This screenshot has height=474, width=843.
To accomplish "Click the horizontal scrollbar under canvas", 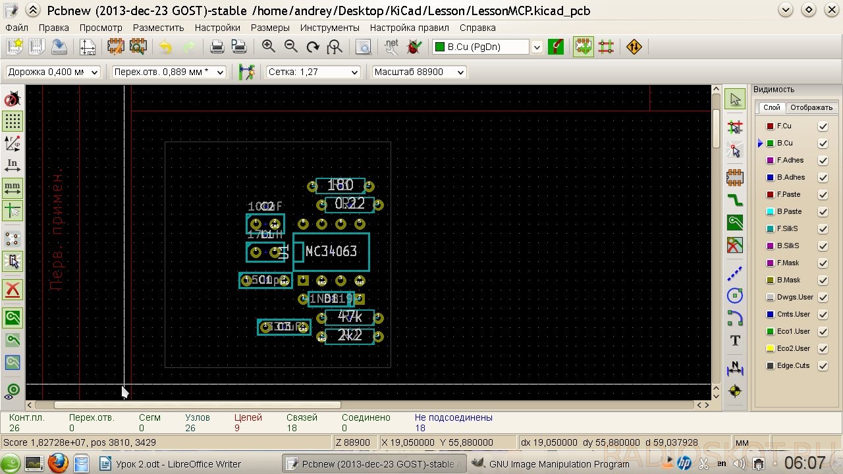I will click(198, 405).
